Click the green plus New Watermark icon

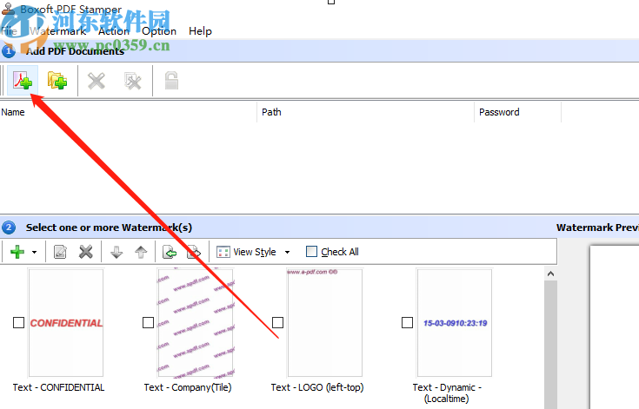click(17, 252)
